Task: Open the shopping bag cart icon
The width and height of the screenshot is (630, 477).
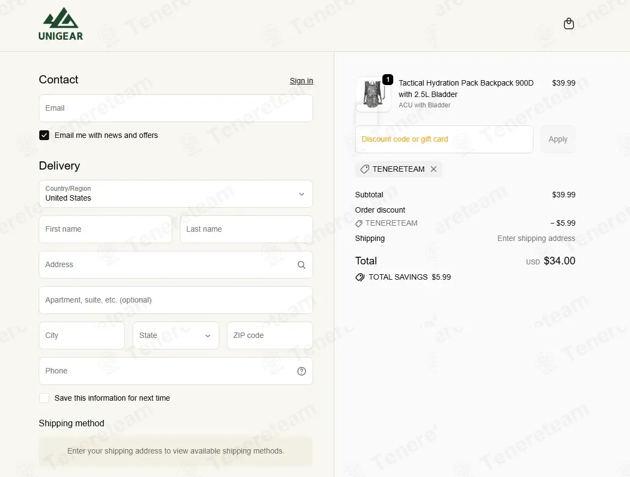Action: (568, 23)
